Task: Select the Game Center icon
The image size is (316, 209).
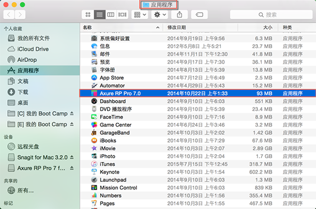Action: coord(94,125)
